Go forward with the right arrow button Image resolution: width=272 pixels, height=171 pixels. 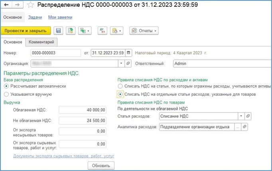[x=18, y=5]
